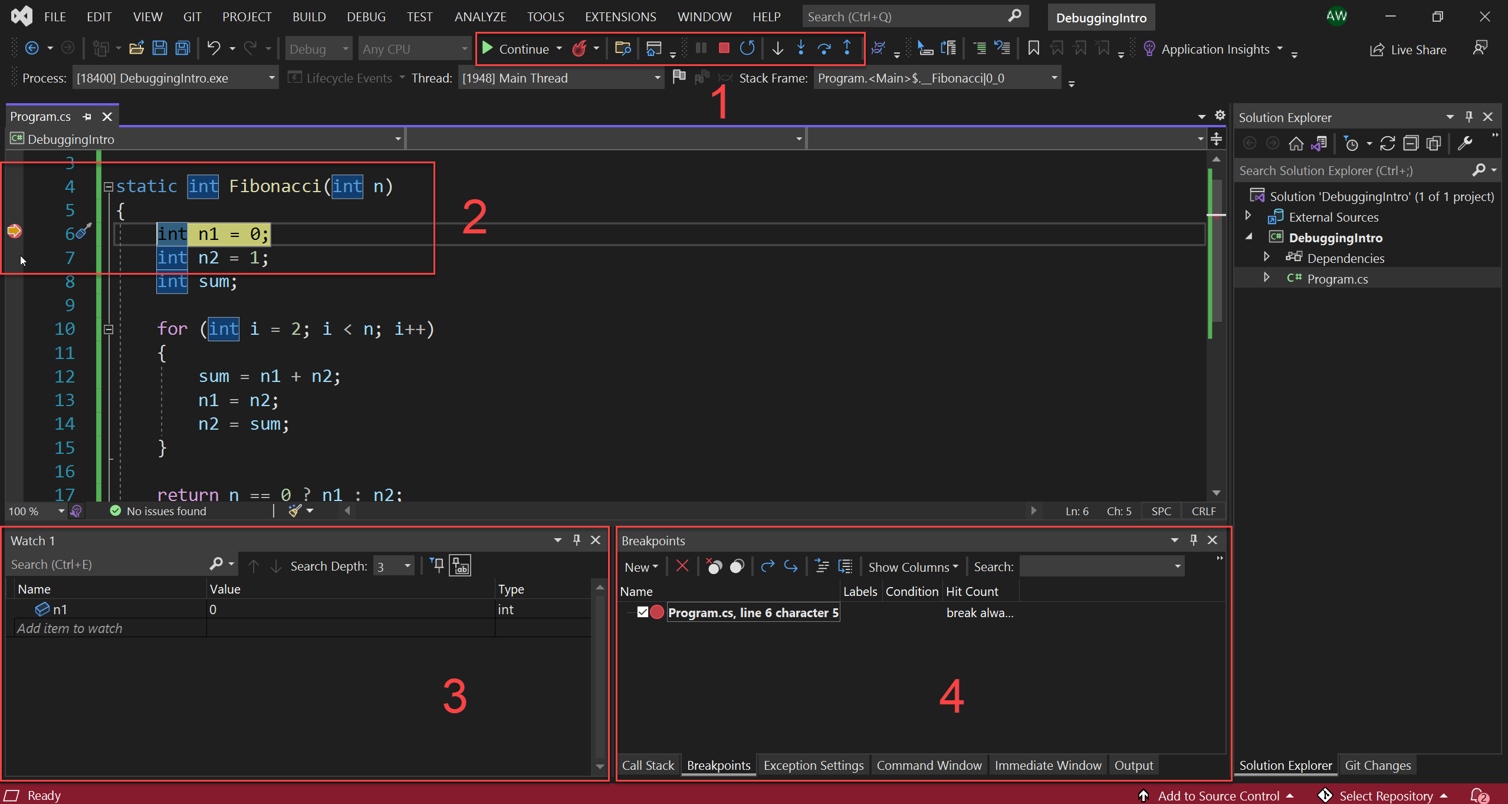1508x804 pixels.
Task: Click the Step Into debug icon
Action: pyautogui.click(x=801, y=48)
